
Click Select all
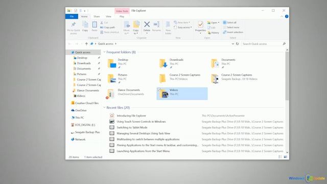click(229, 22)
